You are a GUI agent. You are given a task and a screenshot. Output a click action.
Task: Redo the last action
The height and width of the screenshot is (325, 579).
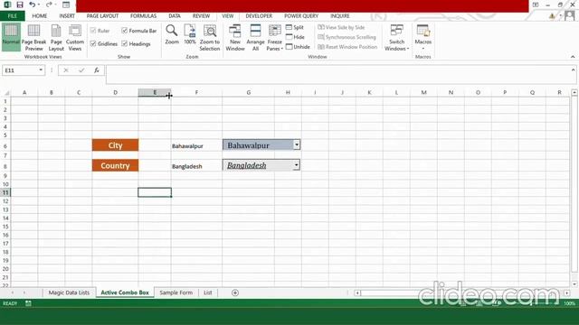[x=49, y=5]
